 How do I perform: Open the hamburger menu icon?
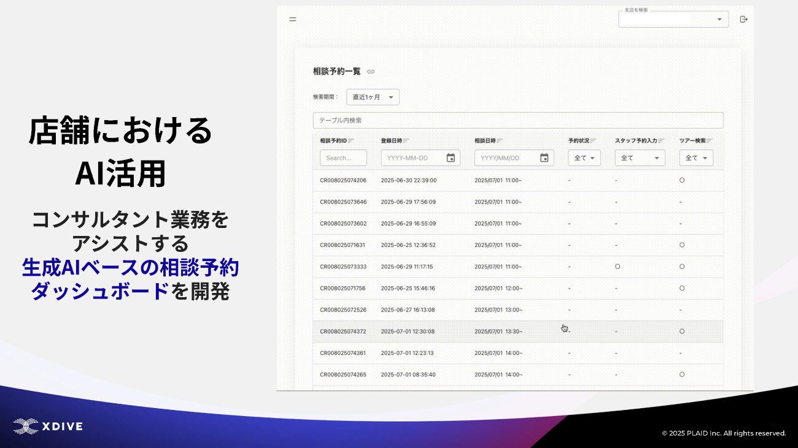tap(293, 19)
